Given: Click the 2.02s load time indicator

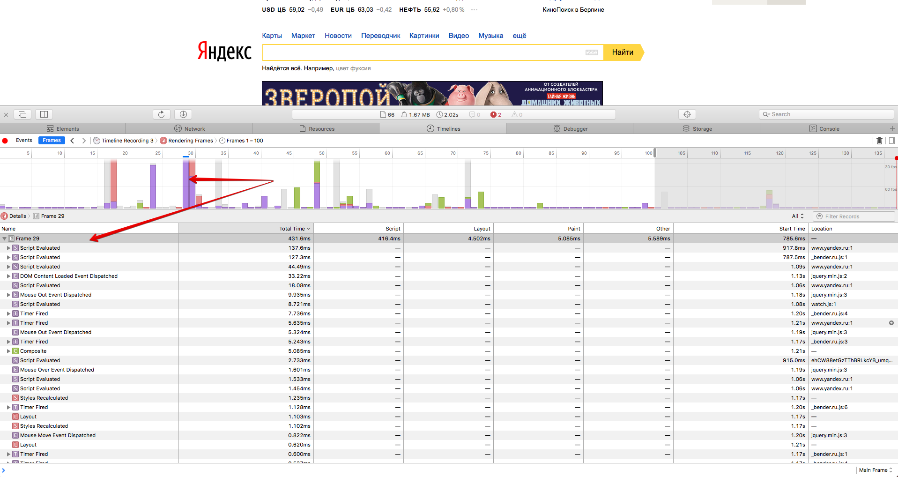Looking at the screenshot, I should click(447, 115).
